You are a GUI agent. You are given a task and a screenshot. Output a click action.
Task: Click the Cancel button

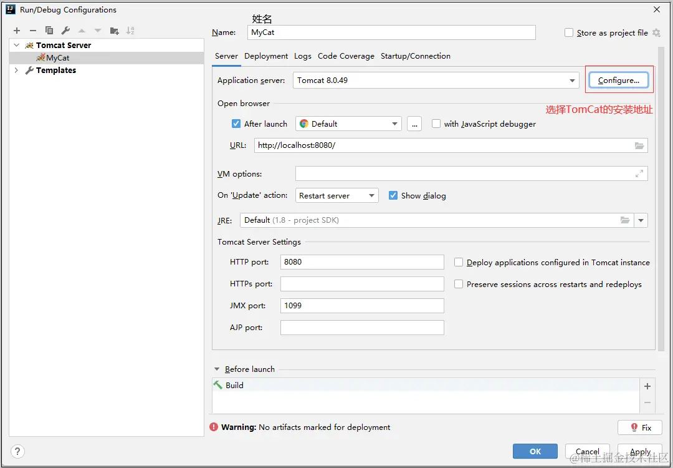point(587,451)
